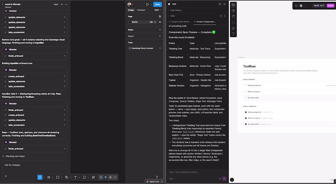The height and width of the screenshot is (184, 336).
Task: Select the Comment tool in the Figma toolbar
Action: coord(84,177)
